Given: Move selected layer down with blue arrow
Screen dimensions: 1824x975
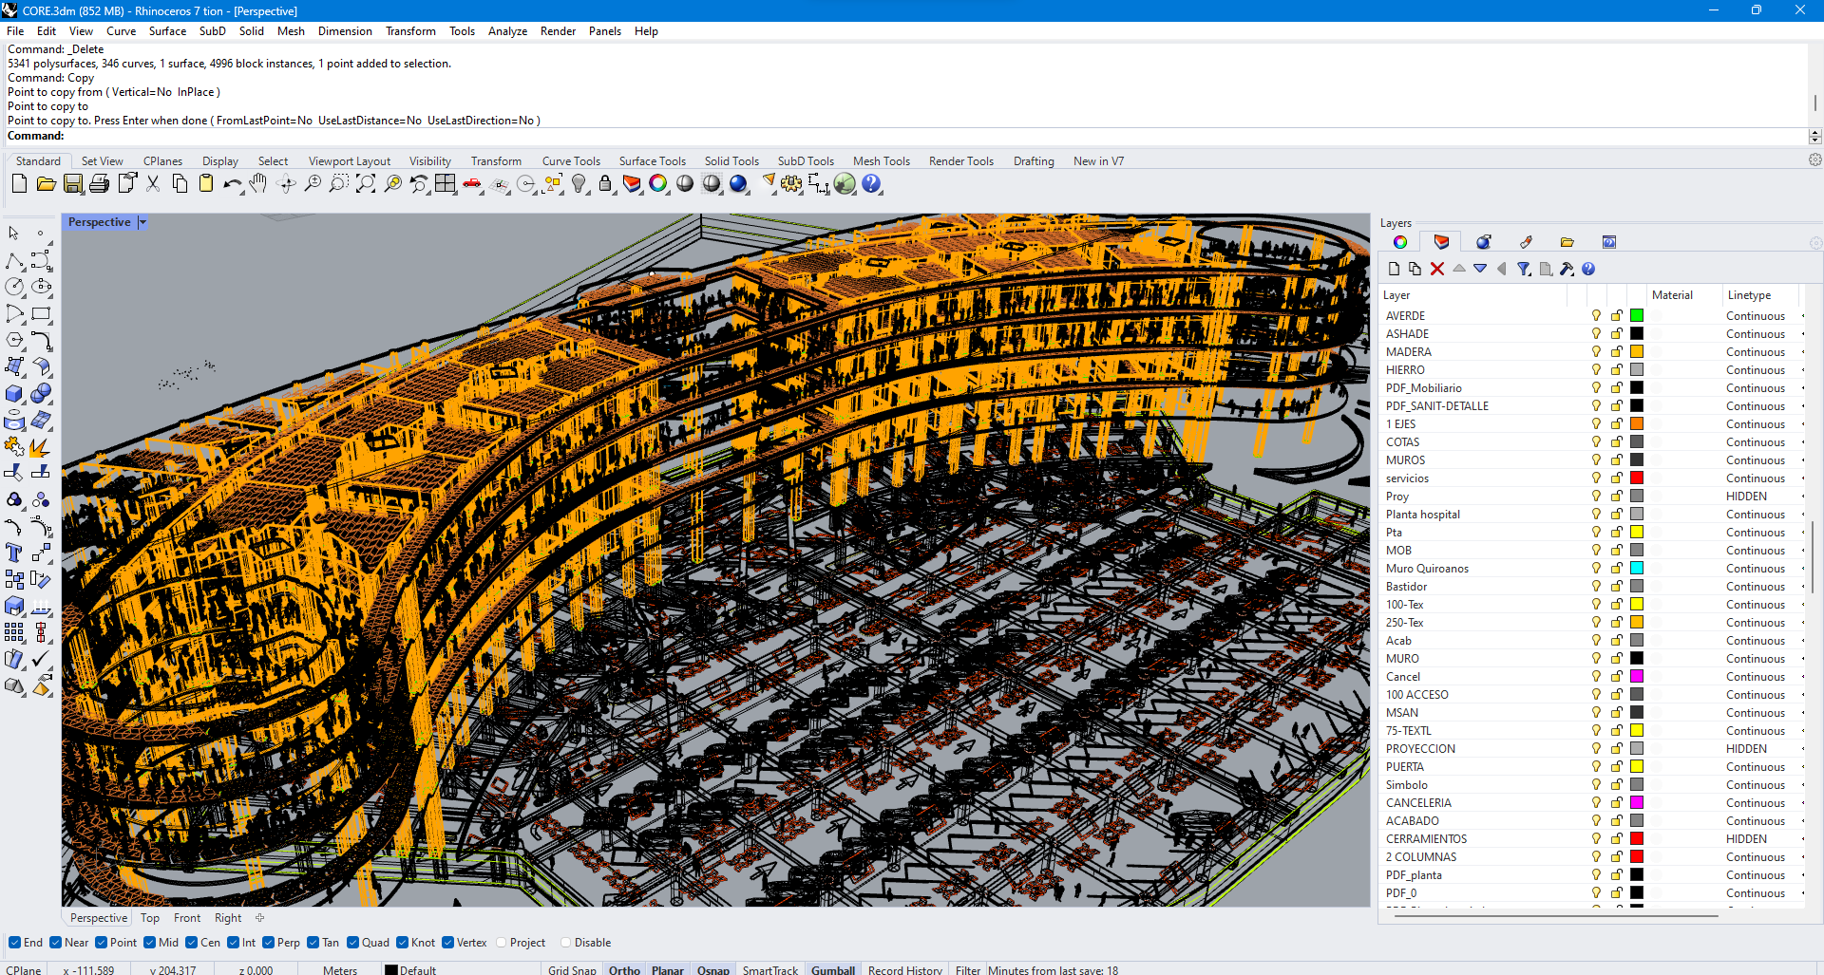Looking at the screenshot, I should click(1480, 270).
